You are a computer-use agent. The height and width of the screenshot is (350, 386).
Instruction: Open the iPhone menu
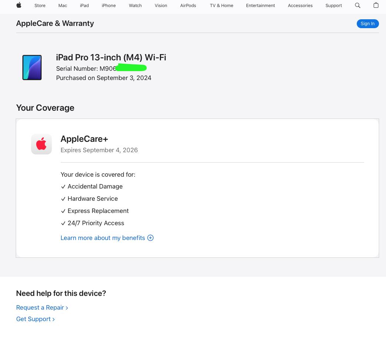[x=108, y=6]
